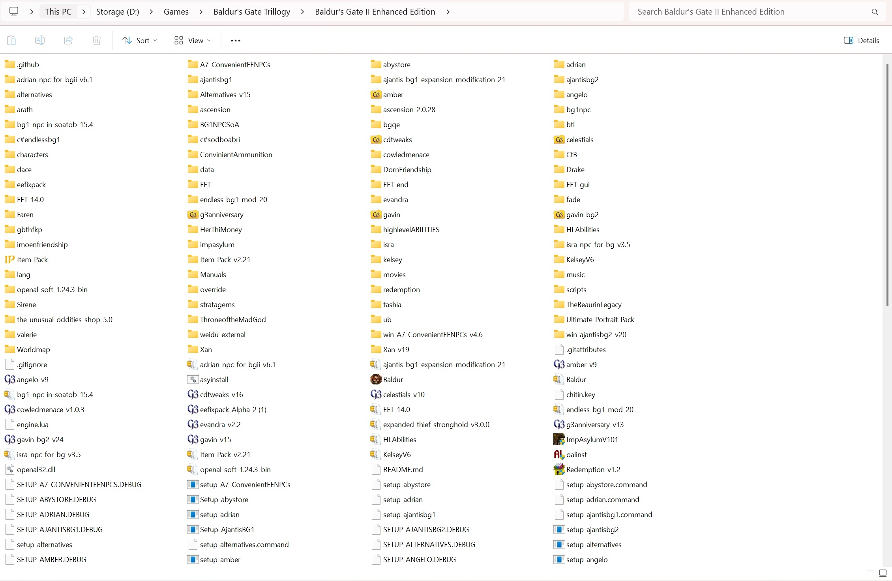Select the setup-amber application icon

(193, 559)
